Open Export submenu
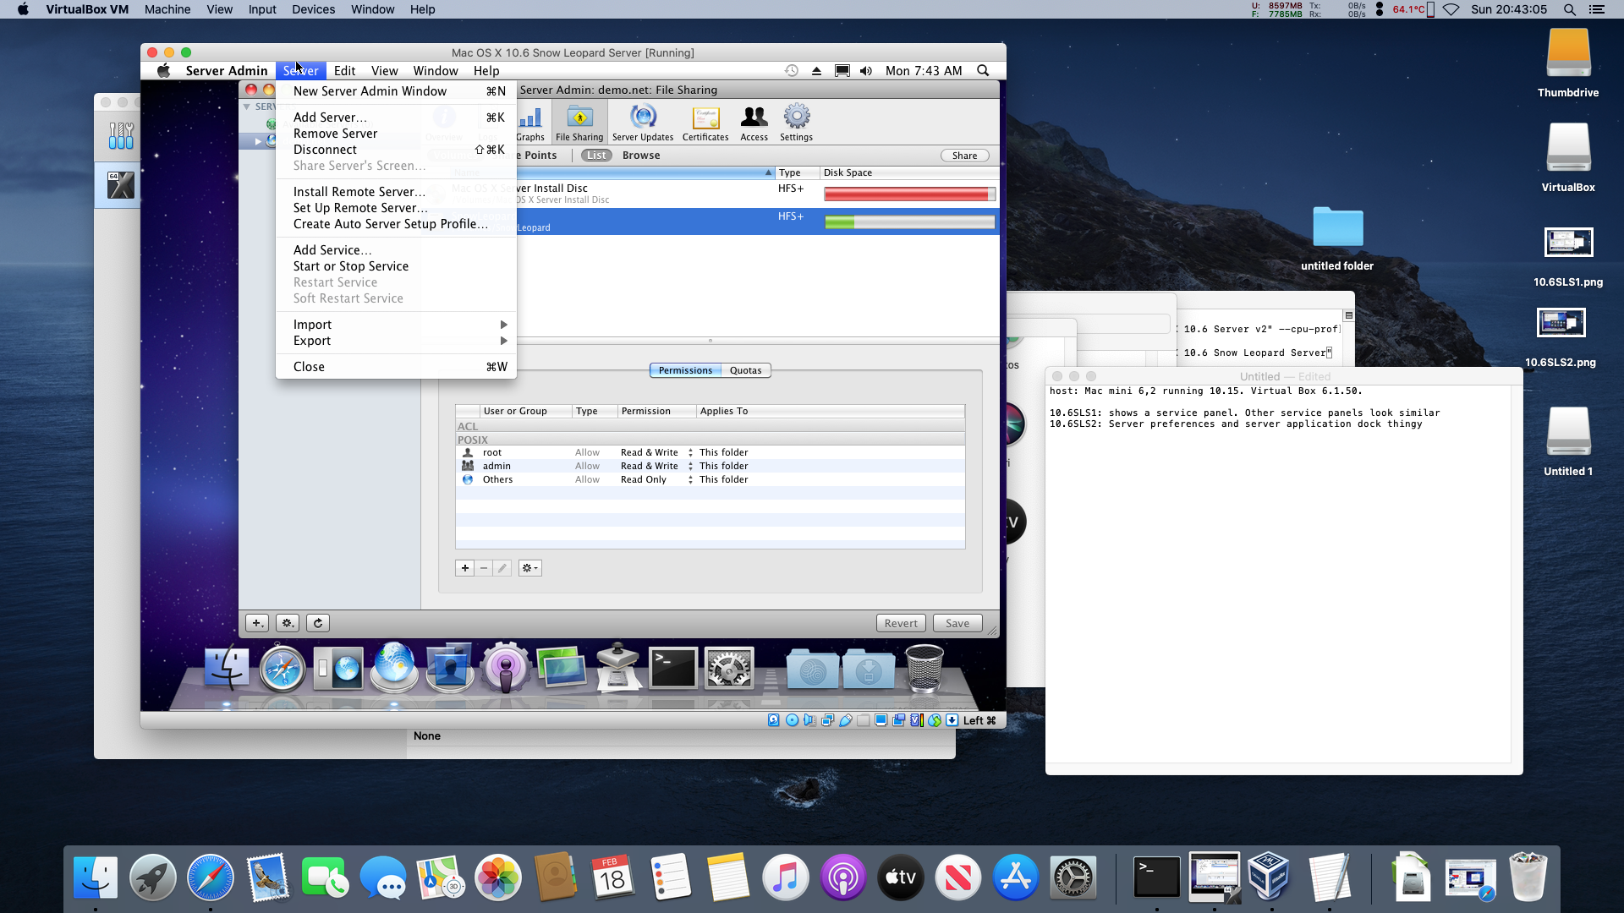 pos(396,341)
